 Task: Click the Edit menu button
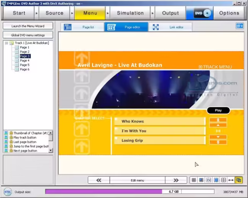pos(137,180)
